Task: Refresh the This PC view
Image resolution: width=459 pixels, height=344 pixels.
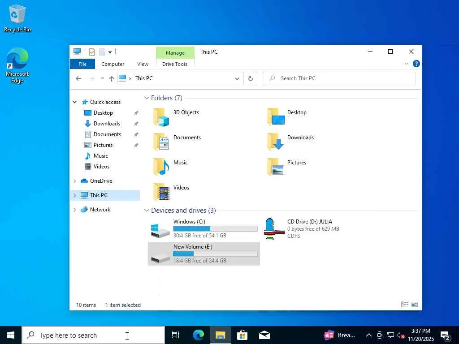Action: (250, 78)
